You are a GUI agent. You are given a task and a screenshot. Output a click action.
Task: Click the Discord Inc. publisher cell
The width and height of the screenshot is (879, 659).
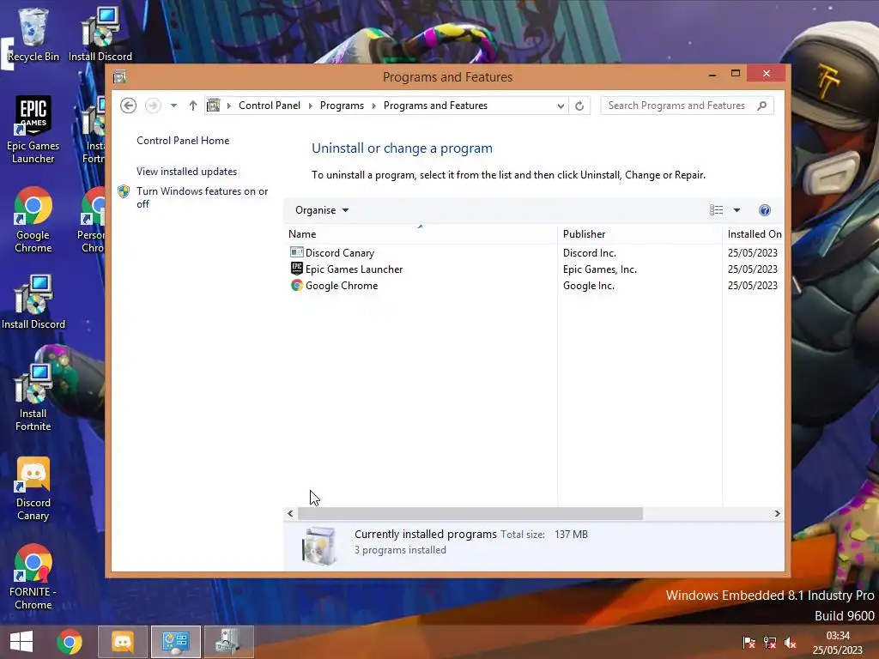(589, 253)
